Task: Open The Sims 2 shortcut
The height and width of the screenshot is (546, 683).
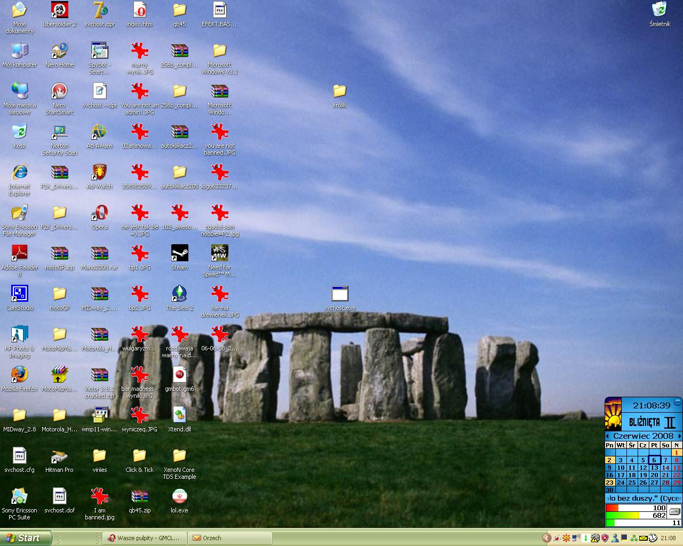Action: coord(179,294)
